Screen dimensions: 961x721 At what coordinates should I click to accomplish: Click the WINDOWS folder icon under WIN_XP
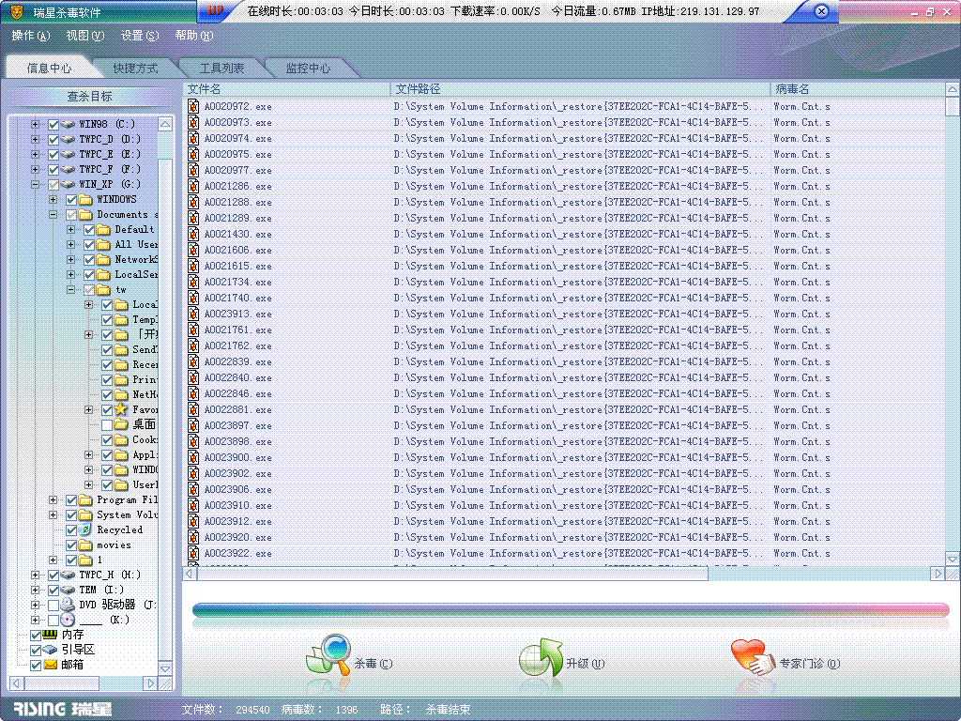tap(85, 199)
